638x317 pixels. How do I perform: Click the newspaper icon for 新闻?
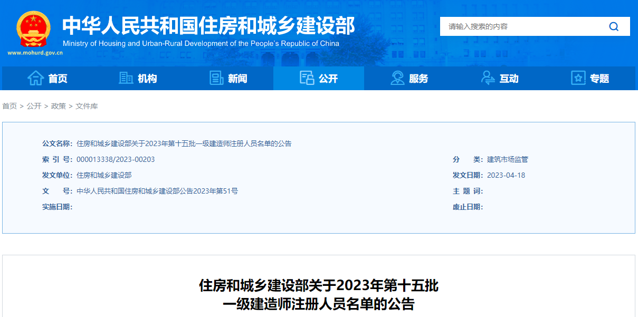(216, 78)
